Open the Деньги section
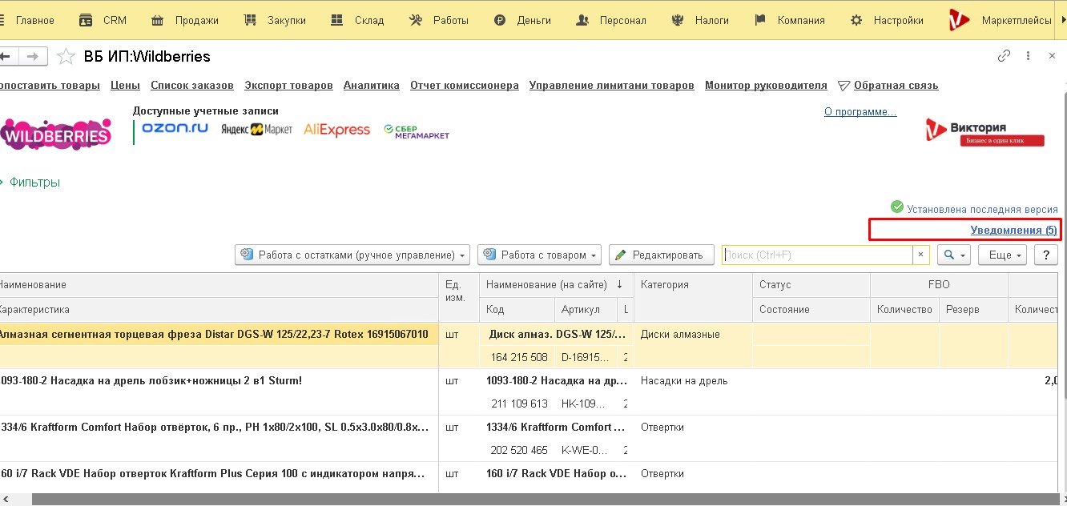Viewport: 1067px width, 506px height. (522, 20)
